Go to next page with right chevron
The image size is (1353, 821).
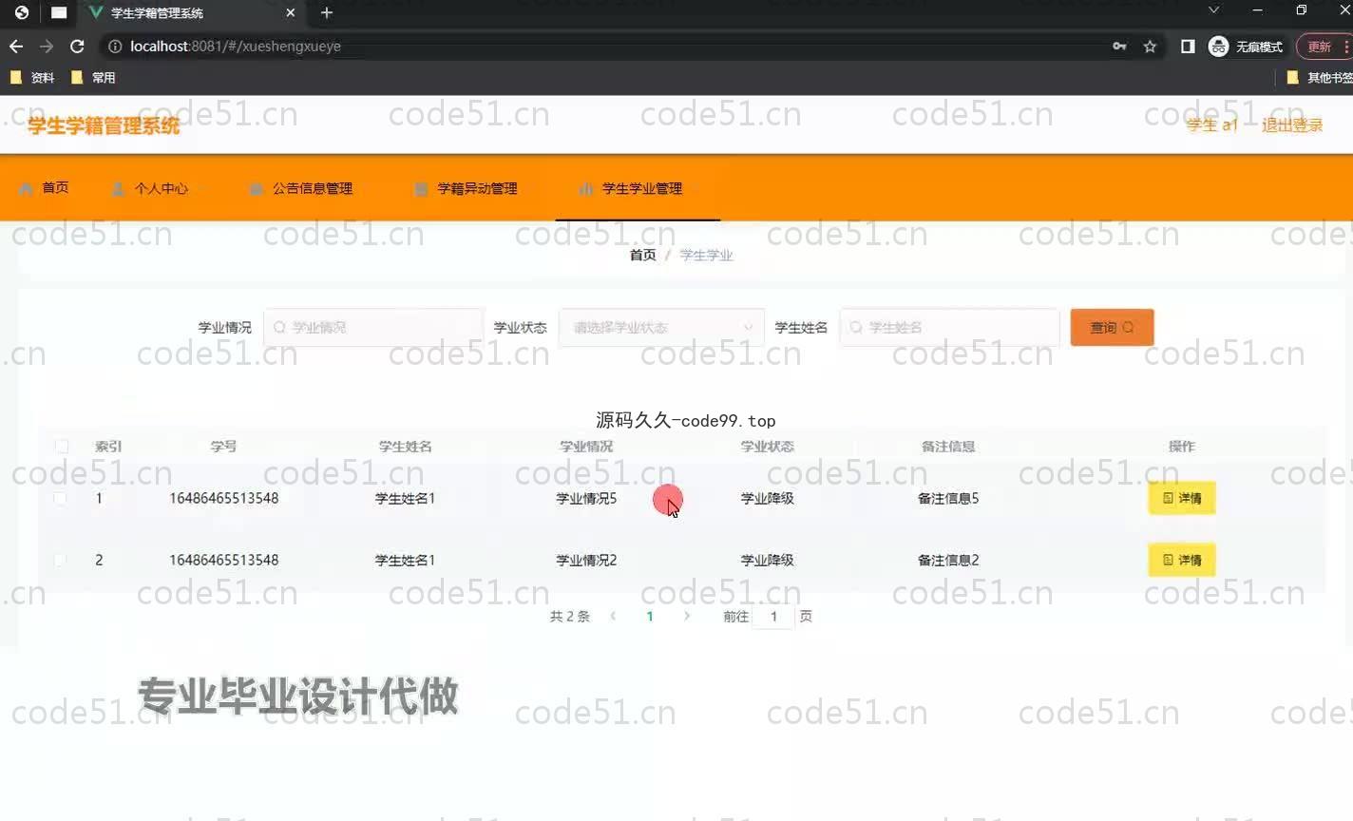[x=687, y=617]
